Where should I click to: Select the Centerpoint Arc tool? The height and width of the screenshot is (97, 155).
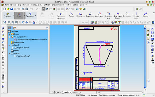point(99,15)
